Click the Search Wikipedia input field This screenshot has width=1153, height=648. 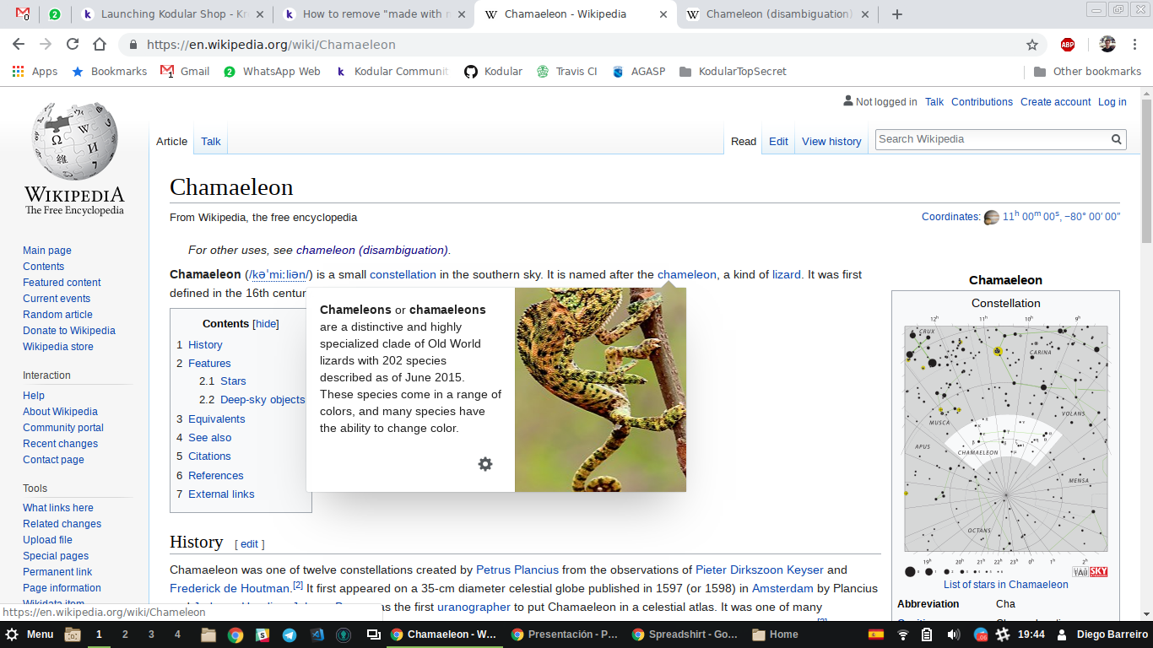coord(993,139)
